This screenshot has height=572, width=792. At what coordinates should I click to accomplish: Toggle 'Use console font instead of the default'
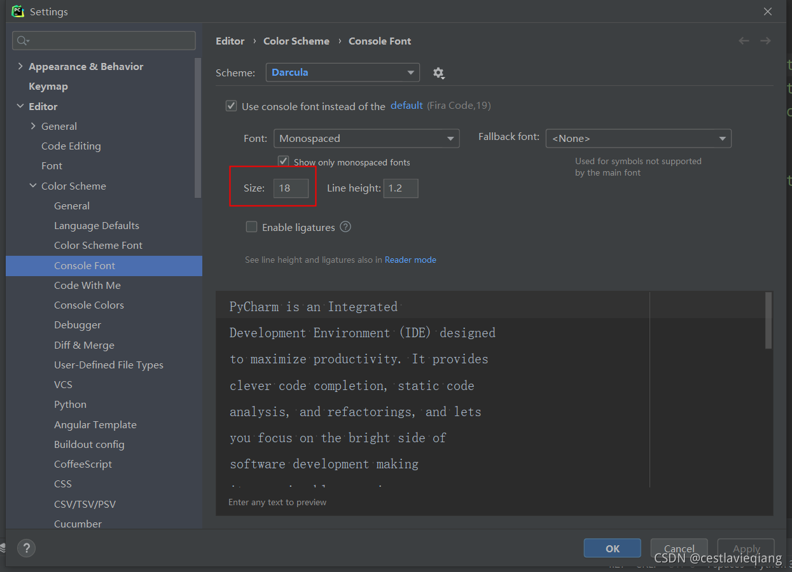click(x=232, y=106)
